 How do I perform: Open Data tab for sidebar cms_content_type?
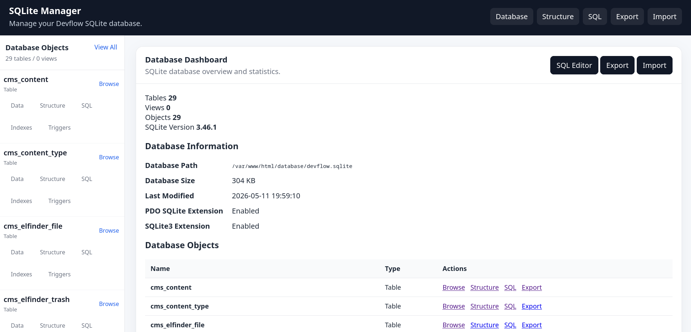17,179
